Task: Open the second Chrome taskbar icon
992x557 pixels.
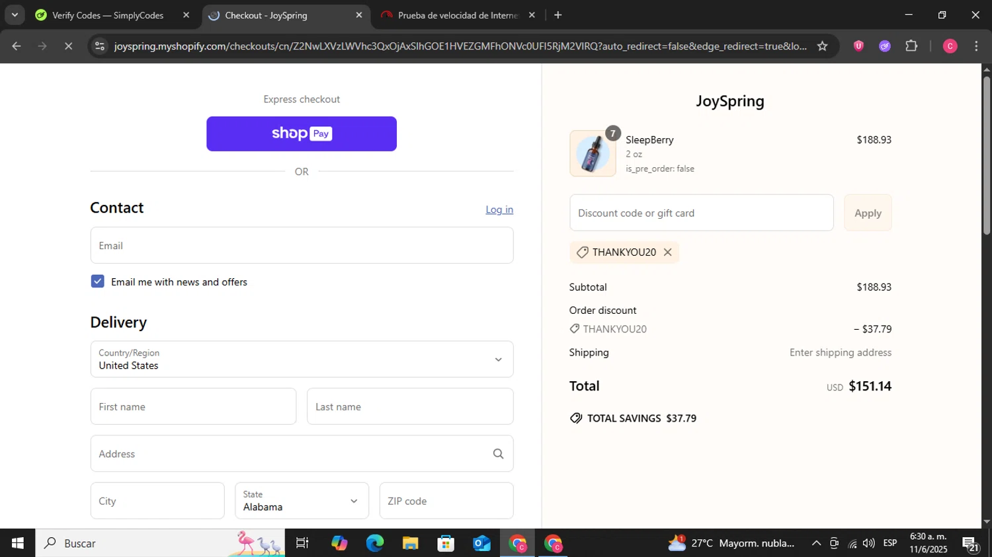Action: (x=554, y=543)
